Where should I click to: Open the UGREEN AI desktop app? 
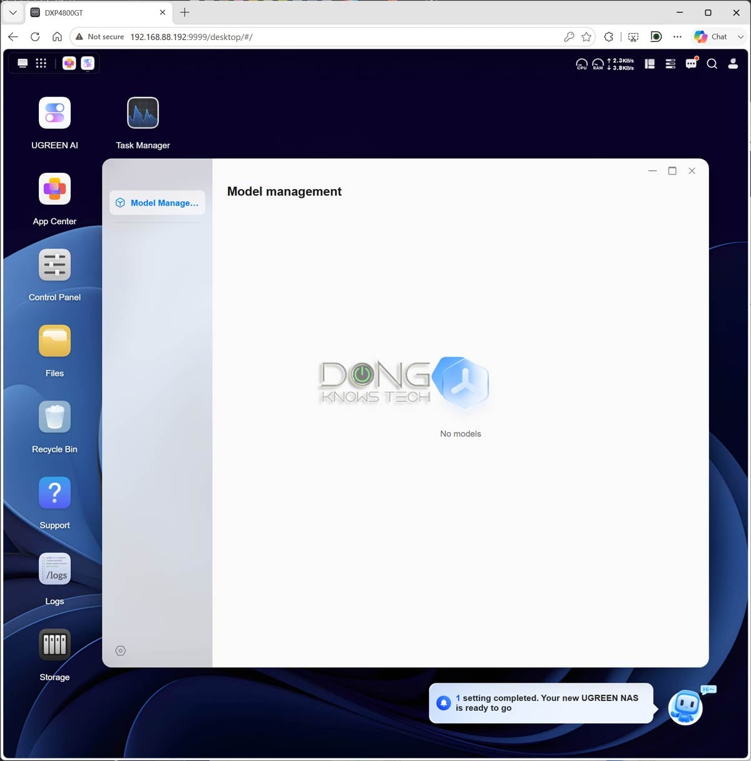tap(54, 113)
